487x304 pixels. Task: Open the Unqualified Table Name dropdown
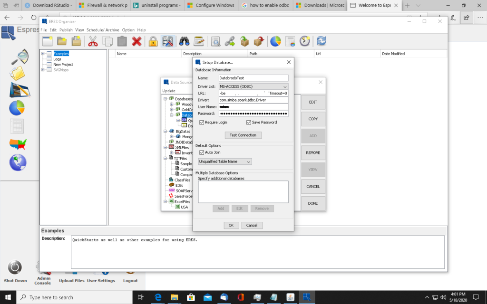click(248, 161)
